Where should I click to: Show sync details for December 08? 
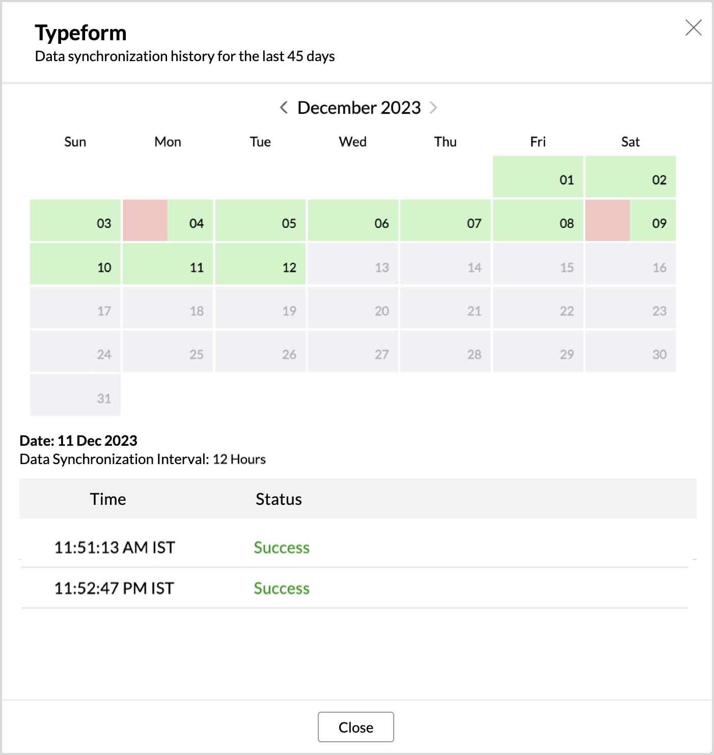pyautogui.click(x=538, y=221)
